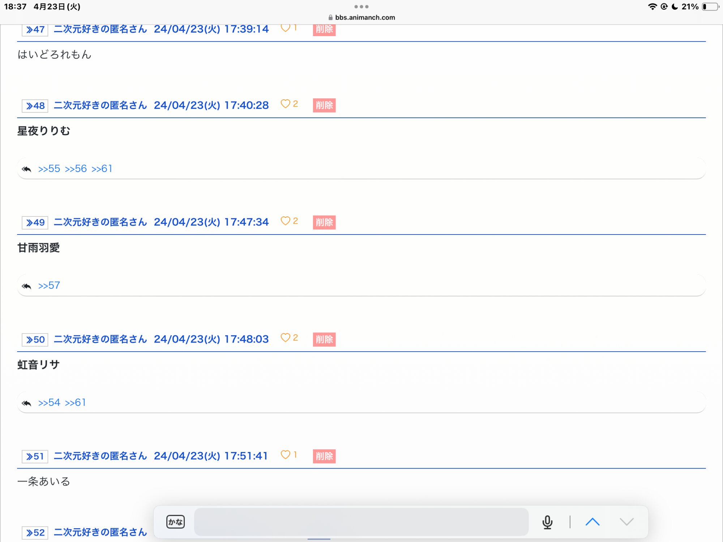Jump to next match with down chevron

pyautogui.click(x=626, y=522)
